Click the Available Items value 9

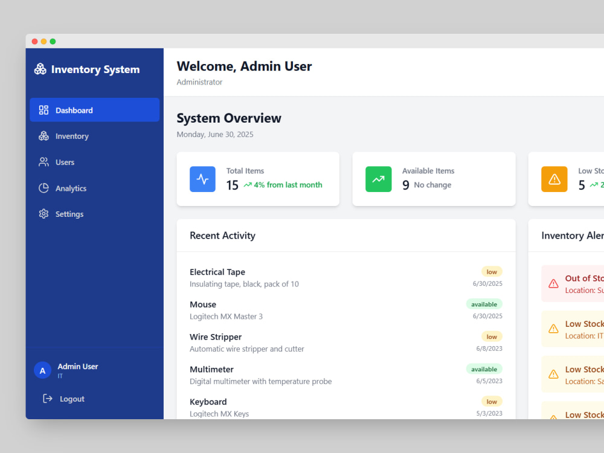click(406, 185)
